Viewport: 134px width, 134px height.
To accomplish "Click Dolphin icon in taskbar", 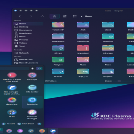I will pyautogui.click(x=53, y=131).
